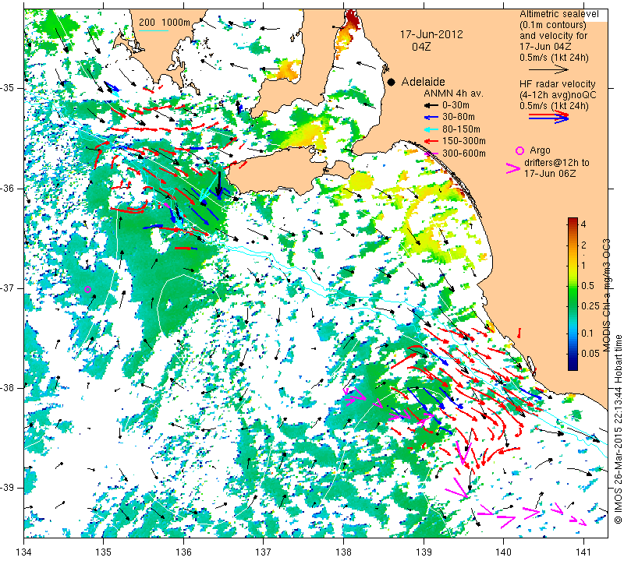Select the '17-Jun 04Z' text in the legend
The image size is (624, 561).
click(545, 47)
